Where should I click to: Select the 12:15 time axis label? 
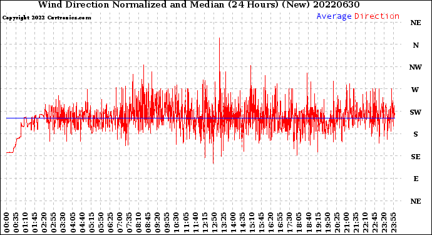click(205, 222)
